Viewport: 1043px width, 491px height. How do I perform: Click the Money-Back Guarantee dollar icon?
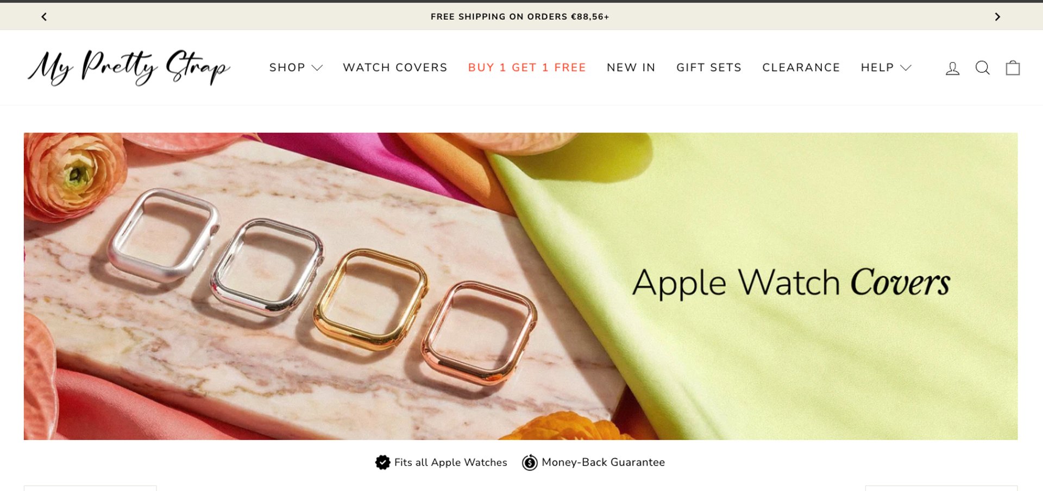[x=530, y=462]
